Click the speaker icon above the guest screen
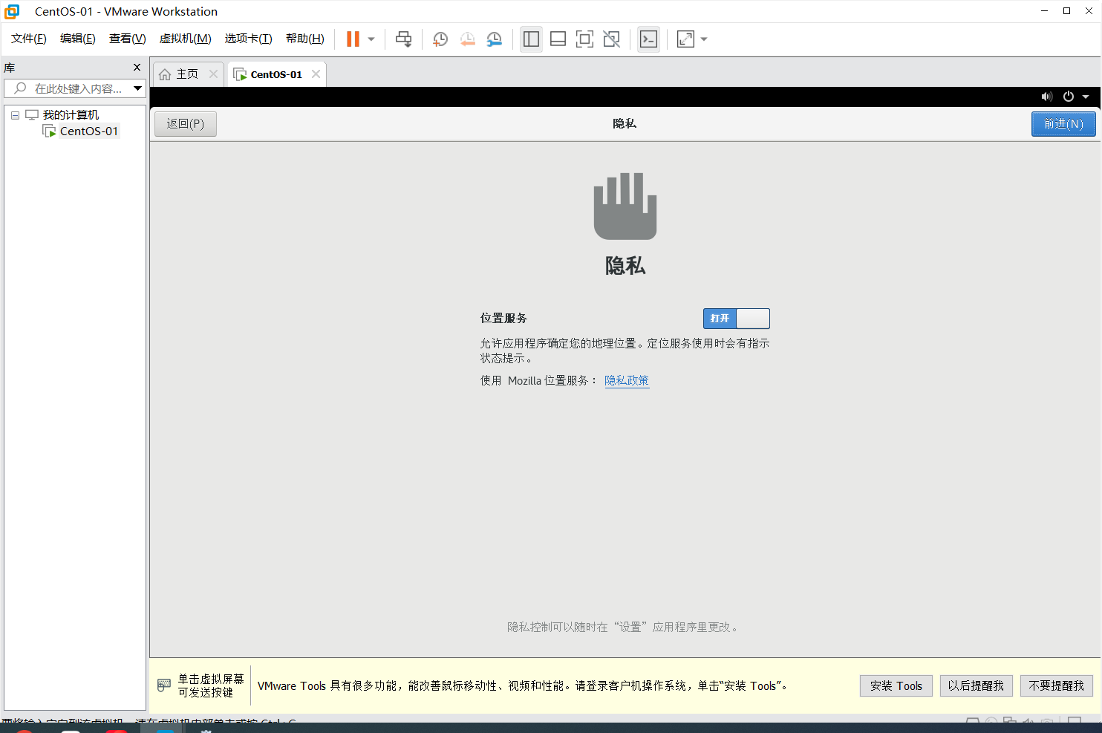The height and width of the screenshot is (733, 1102). [x=1047, y=97]
